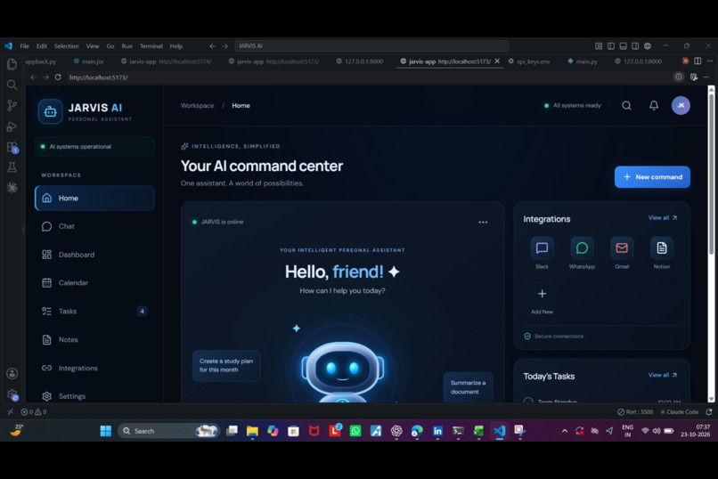The image size is (718, 479).
Task: Open Calendar in JARVIS sidebar
Action: tap(94, 283)
